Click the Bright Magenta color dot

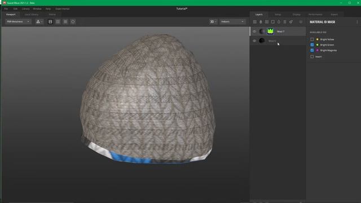click(317, 50)
